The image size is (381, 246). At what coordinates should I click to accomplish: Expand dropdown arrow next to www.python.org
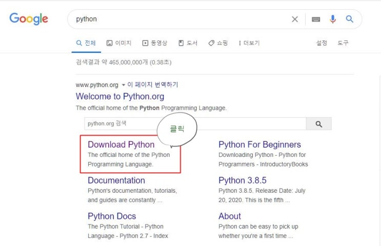tap(123, 85)
